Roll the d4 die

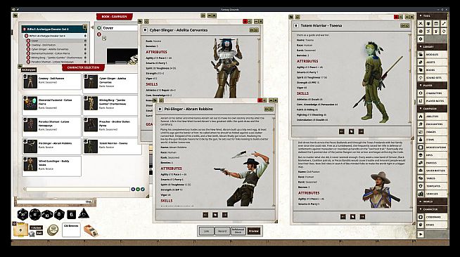[x=84, y=214]
